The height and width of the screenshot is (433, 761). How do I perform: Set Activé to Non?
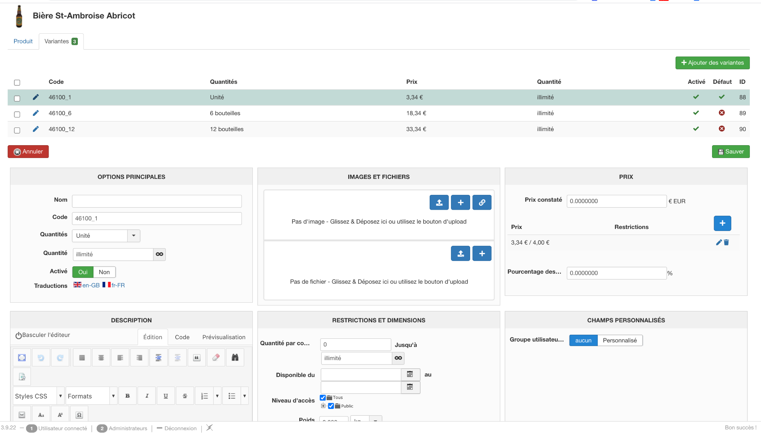[x=104, y=272]
